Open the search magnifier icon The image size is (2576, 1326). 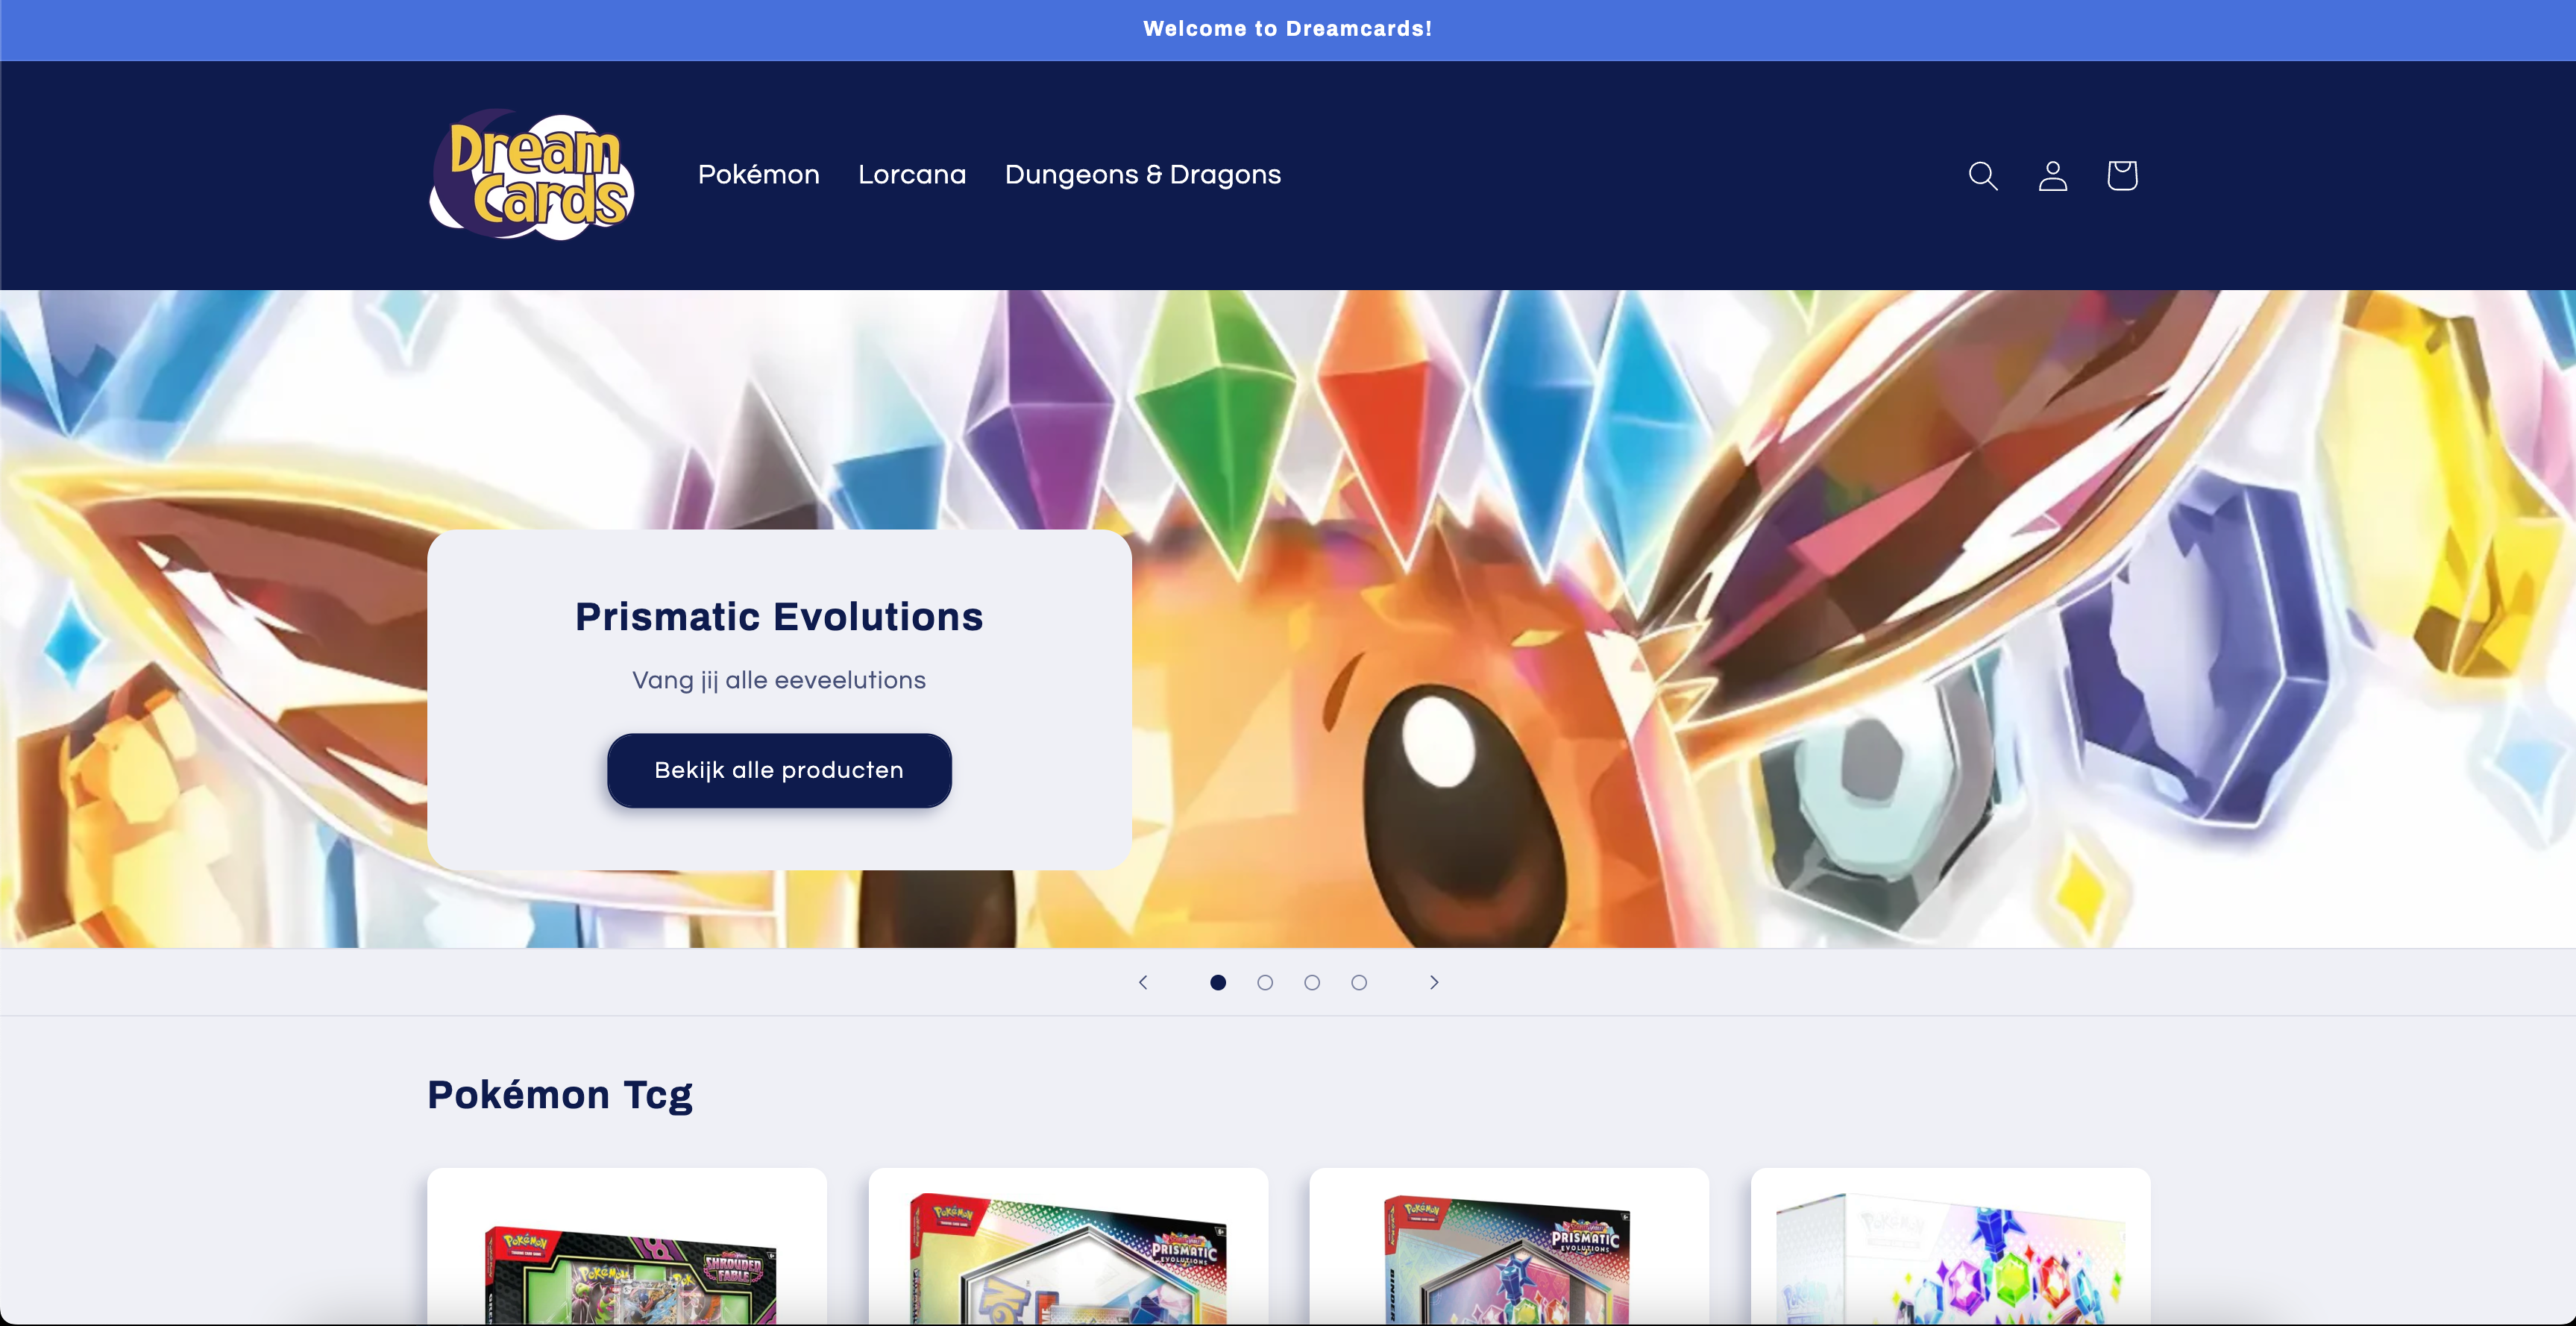tap(1982, 176)
